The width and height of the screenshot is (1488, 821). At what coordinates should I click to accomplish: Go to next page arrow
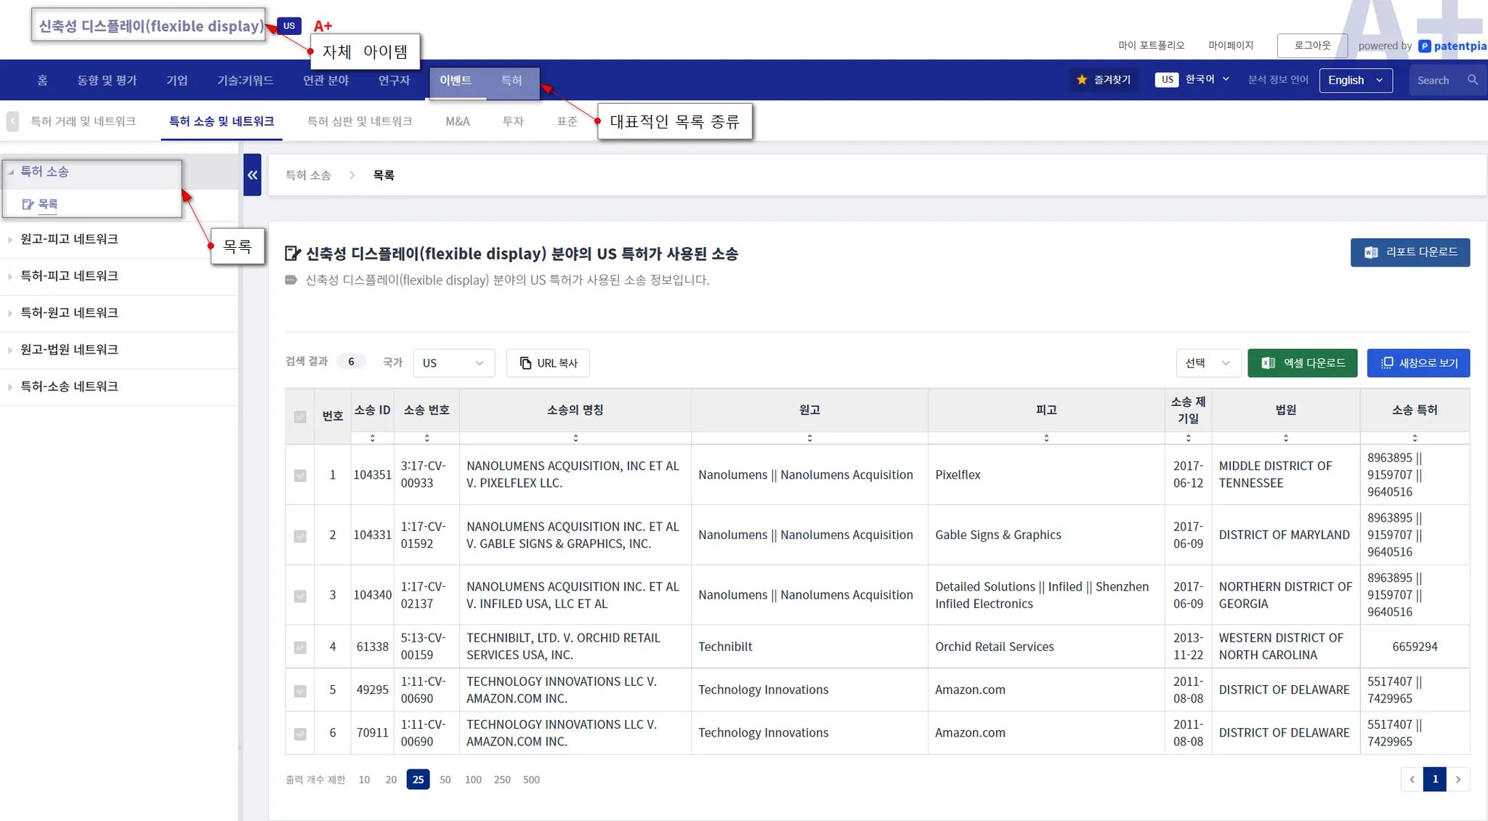coord(1457,779)
